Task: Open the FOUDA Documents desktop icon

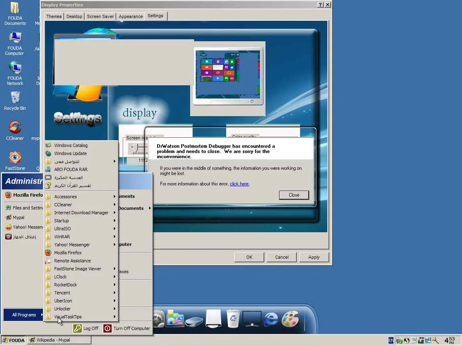Action: 15,14
